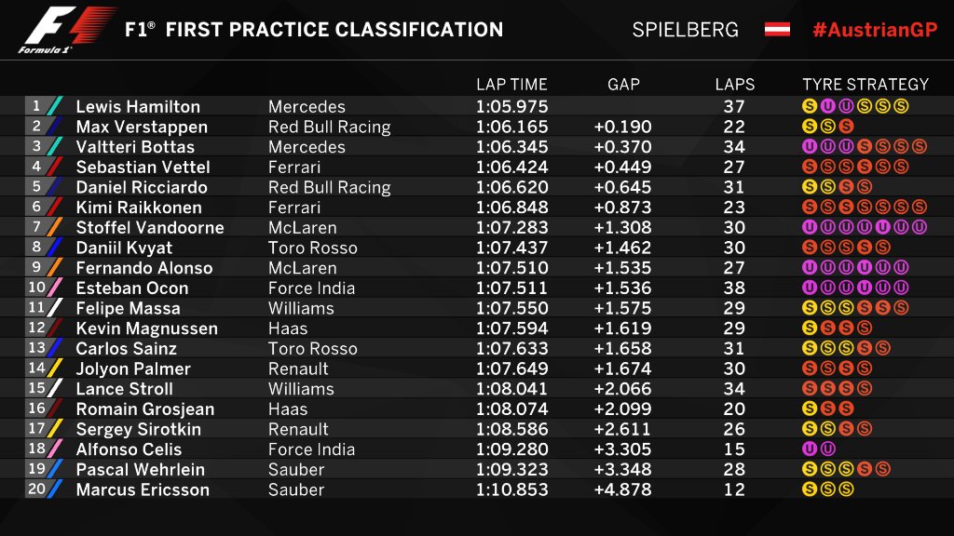This screenshot has height=536, width=954.
Task: Click the LAP TIME column header
Action: [x=511, y=85]
